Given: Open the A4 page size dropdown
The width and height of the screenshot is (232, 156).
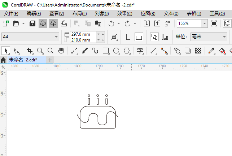Looking at the screenshot, I should coord(30,37).
